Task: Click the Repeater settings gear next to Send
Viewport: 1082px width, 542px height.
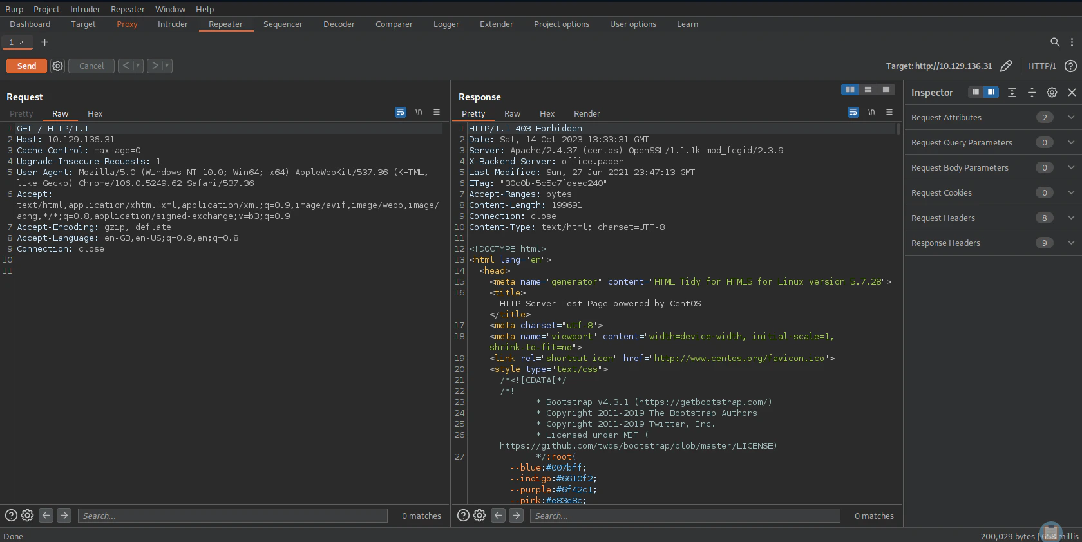Action: click(x=57, y=66)
